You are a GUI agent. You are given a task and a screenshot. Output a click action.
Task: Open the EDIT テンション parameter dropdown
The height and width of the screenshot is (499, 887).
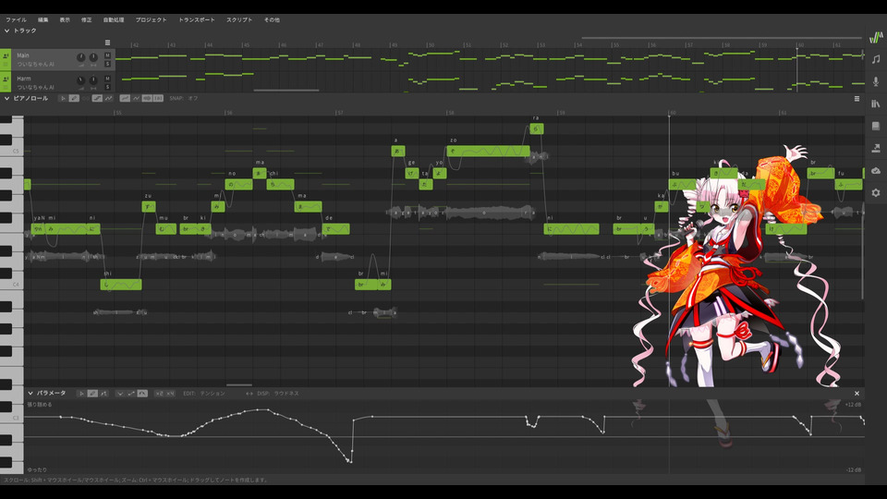(204, 394)
